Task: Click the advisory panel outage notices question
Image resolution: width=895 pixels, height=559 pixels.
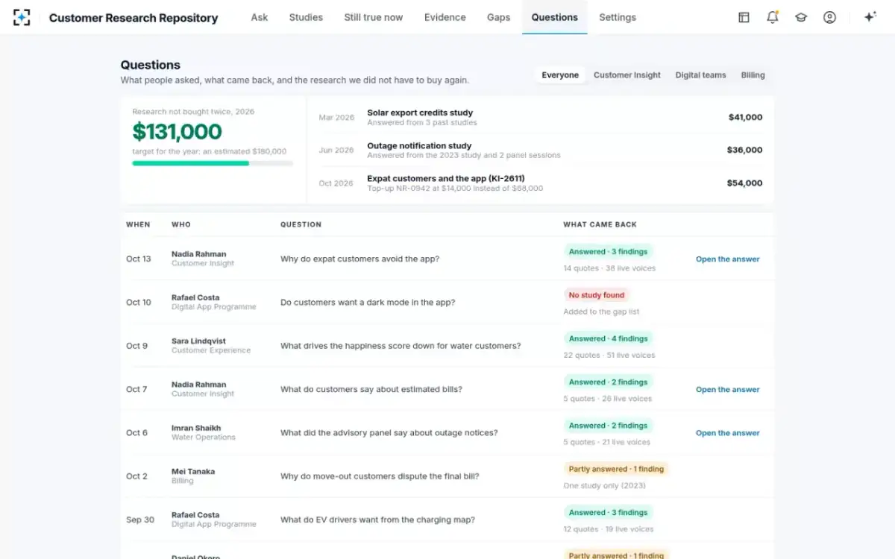Action: pos(389,433)
